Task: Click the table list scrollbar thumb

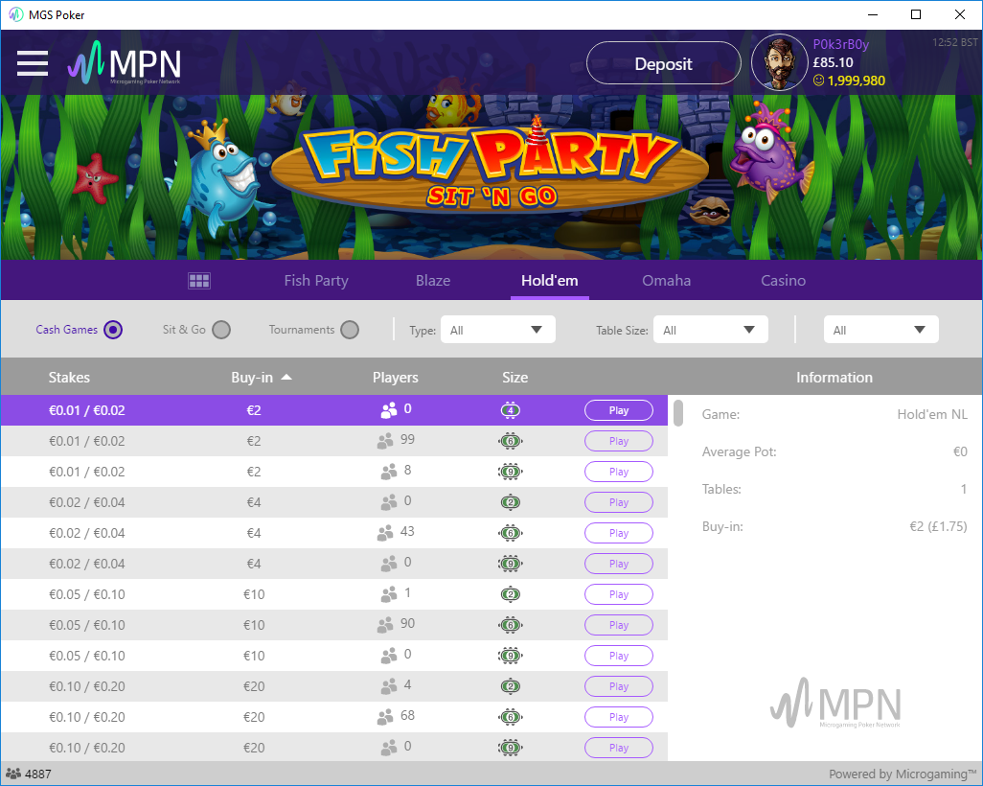Action: pos(677,413)
